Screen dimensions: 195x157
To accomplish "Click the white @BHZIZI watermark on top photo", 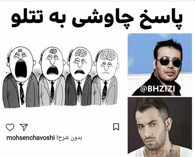I will pos(158,89).
